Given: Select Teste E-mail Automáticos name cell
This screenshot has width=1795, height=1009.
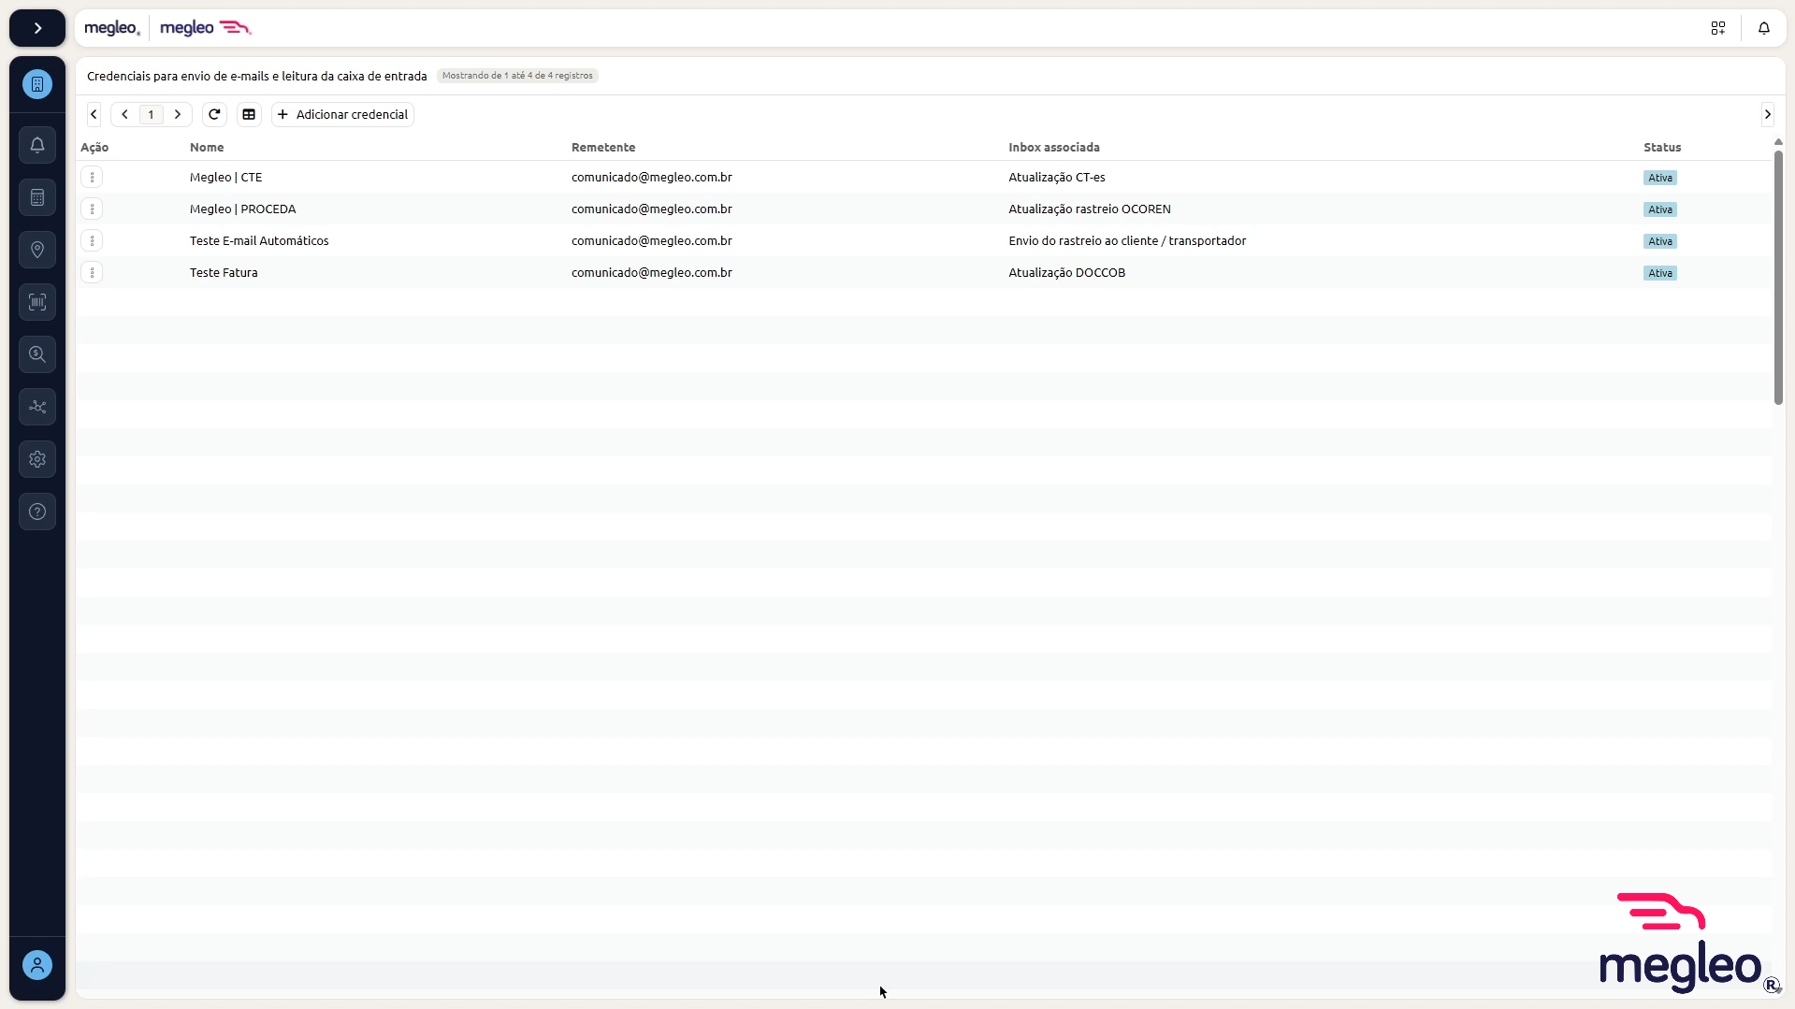Looking at the screenshot, I should click(259, 240).
